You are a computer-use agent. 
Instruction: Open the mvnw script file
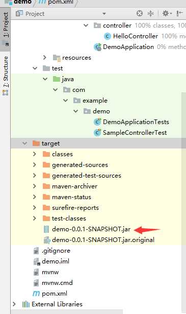coord(50,272)
